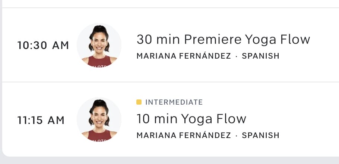
Task: Click the INTERMEDIATE difficulty label
Action: tap(174, 102)
